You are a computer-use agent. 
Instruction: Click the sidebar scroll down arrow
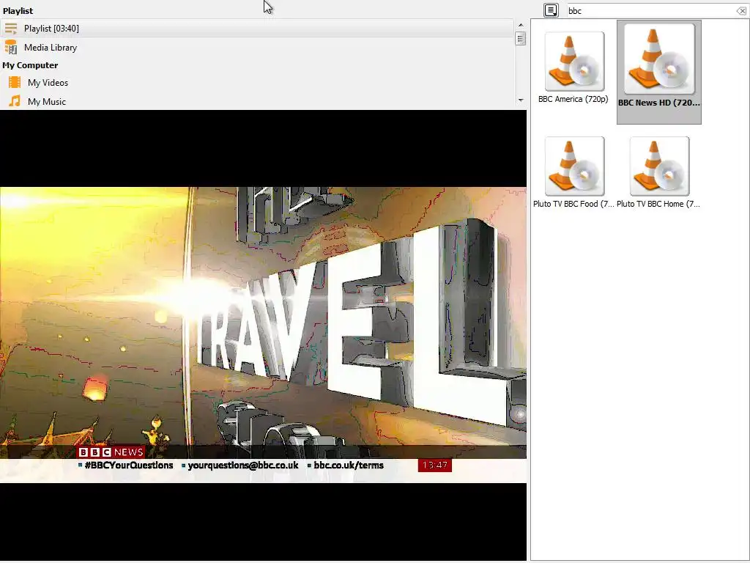521,100
